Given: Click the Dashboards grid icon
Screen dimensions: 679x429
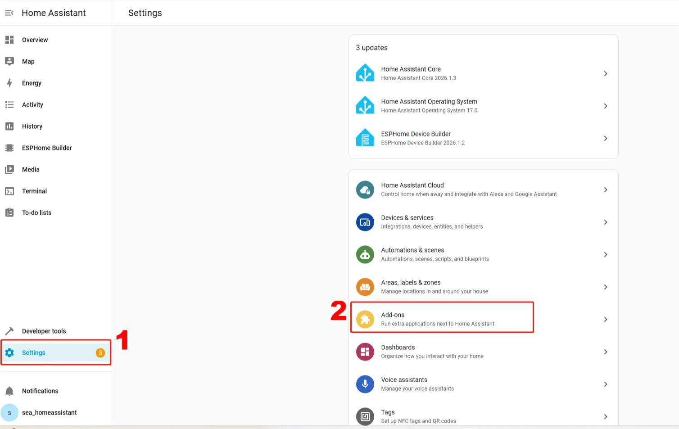Looking at the screenshot, I should [x=365, y=352].
